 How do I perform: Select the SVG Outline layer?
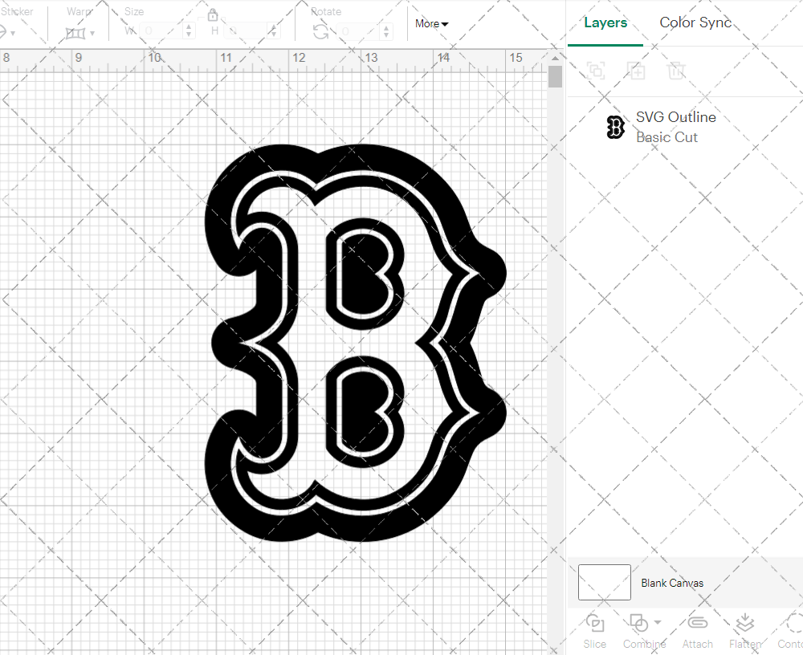point(675,127)
